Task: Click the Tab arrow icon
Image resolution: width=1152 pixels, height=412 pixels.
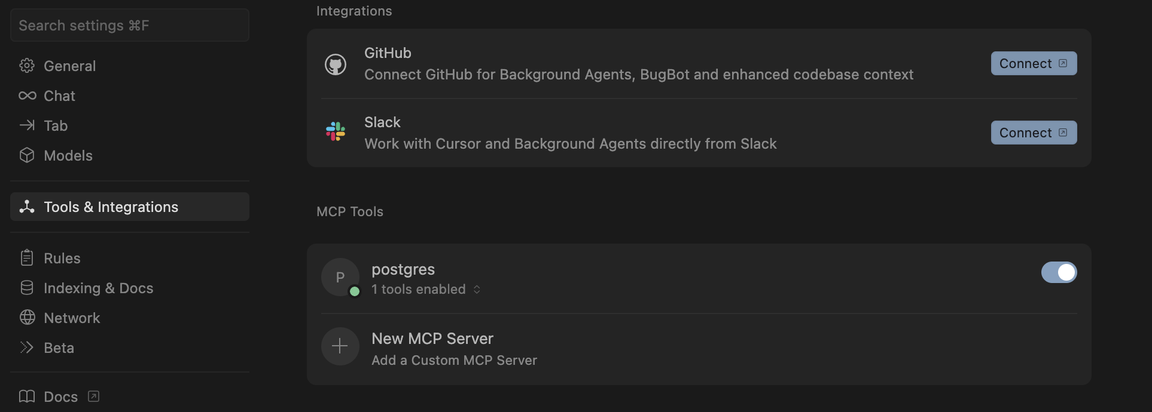Action: click(27, 125)
